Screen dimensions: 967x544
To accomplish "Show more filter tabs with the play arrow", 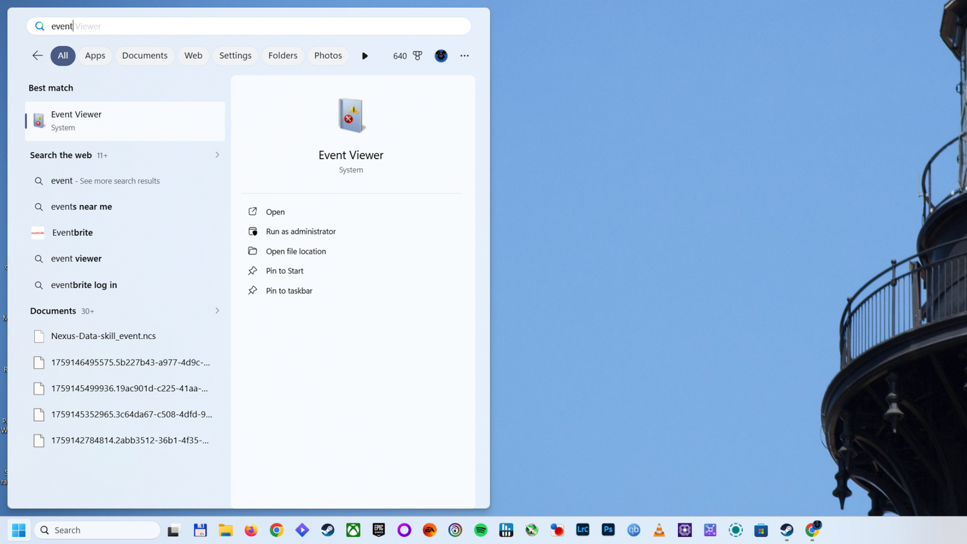I will (365, 56).
